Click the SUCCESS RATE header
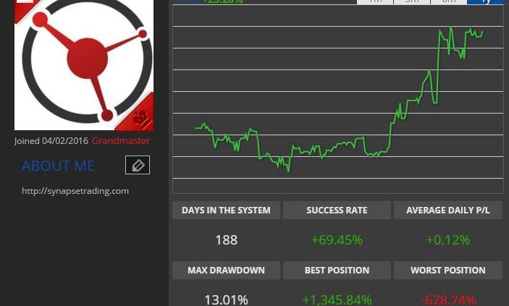 (337, 211)
